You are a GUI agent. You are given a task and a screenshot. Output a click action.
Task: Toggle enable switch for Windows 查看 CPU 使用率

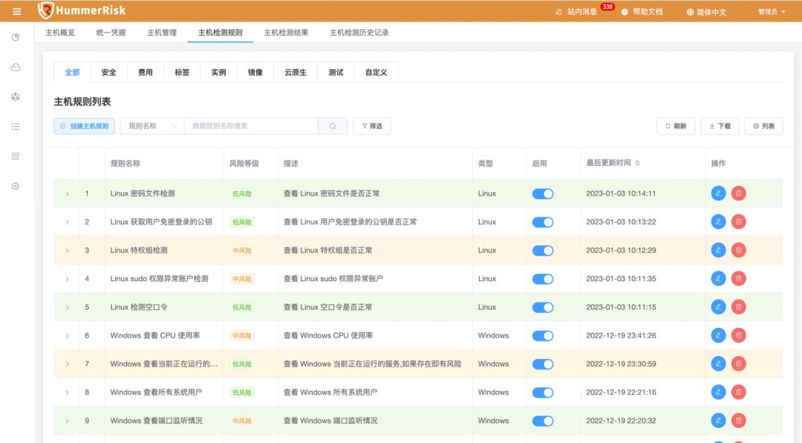(x=543, y=336)
